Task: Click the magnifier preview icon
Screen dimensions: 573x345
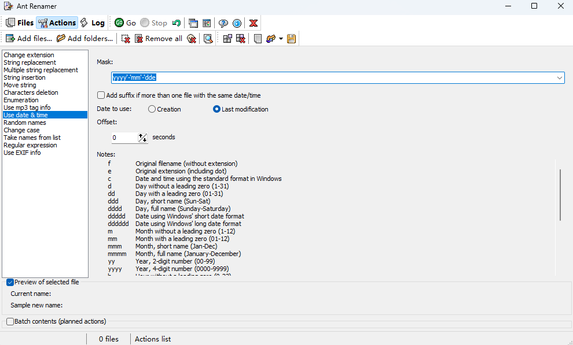Action: click(207, 39)
